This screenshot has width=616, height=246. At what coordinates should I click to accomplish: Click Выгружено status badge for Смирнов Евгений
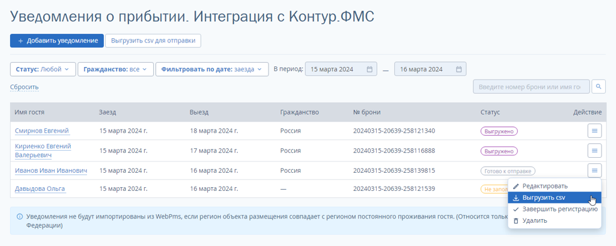(x=499, y=131)
